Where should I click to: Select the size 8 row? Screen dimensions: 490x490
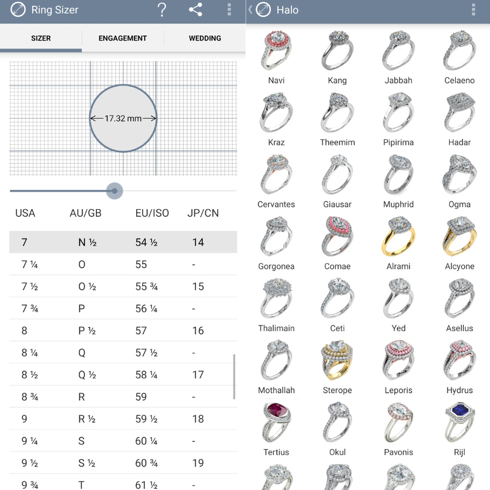pyautogui.click(x=123, y=330)
